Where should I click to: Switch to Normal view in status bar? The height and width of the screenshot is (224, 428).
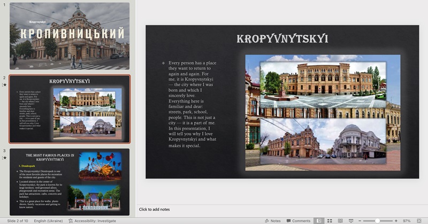pos(319,220)
